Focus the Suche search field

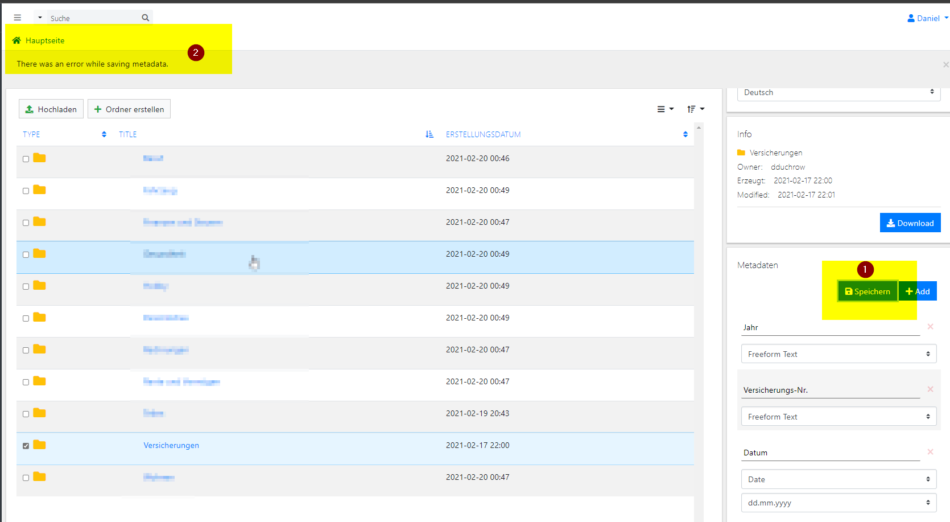coord(94,18)
